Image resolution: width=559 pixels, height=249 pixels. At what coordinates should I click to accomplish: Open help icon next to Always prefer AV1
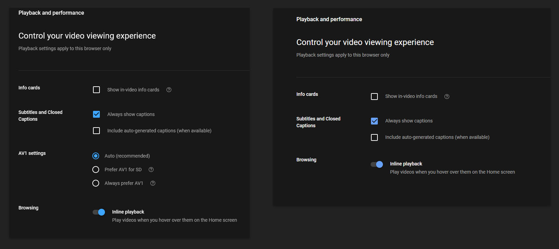[x=153, y=183]
